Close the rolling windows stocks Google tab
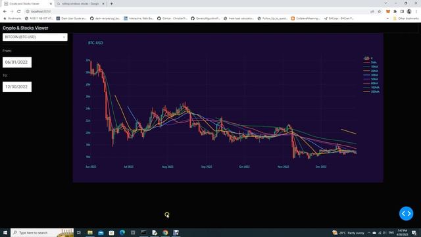This screenshot has width=421, height=237. click(x=103, y=4)
